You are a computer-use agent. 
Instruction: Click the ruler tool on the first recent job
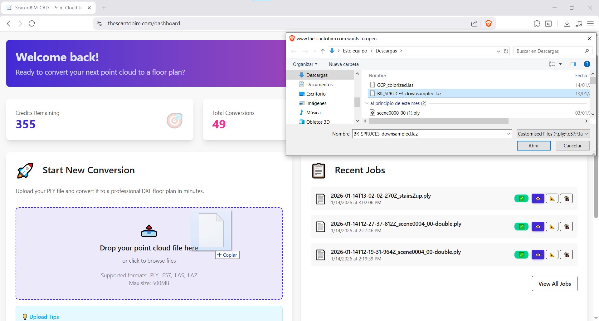pos(552,198)
